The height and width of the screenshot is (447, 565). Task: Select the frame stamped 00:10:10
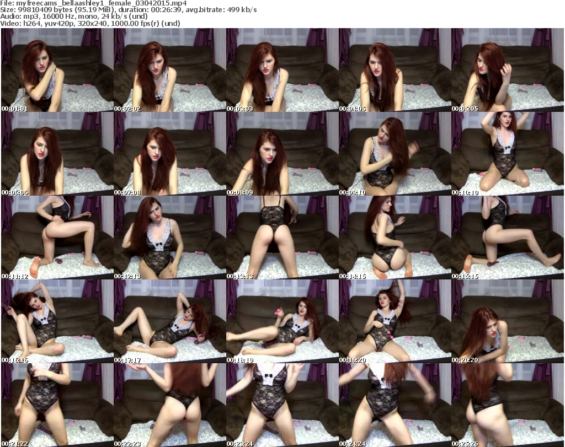(x=508, y=154)
